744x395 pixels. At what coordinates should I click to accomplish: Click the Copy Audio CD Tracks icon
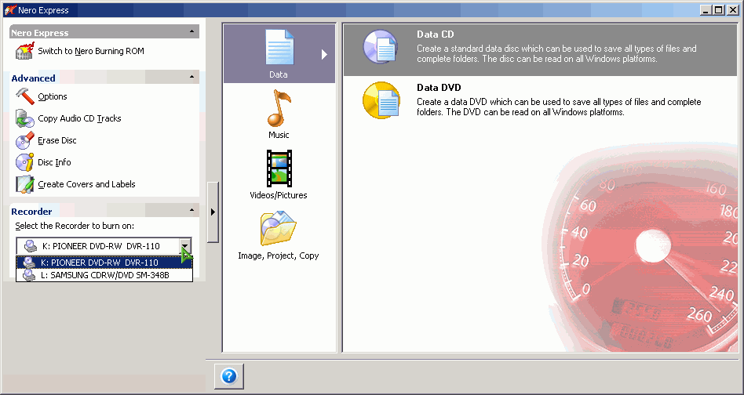coord(24,118)
